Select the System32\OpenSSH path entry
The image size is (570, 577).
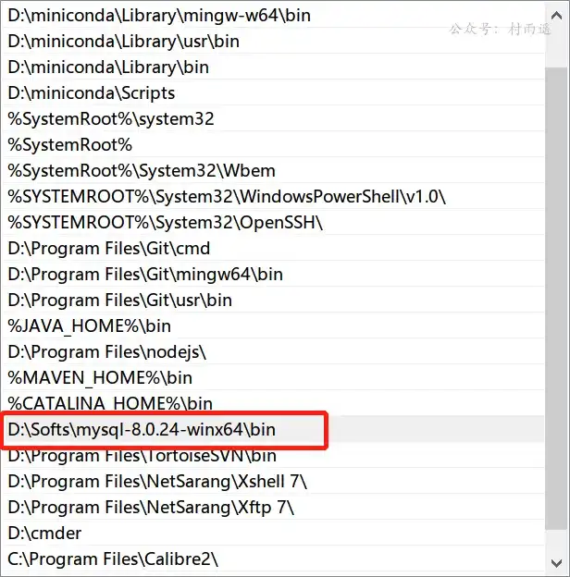coord(274,222)
